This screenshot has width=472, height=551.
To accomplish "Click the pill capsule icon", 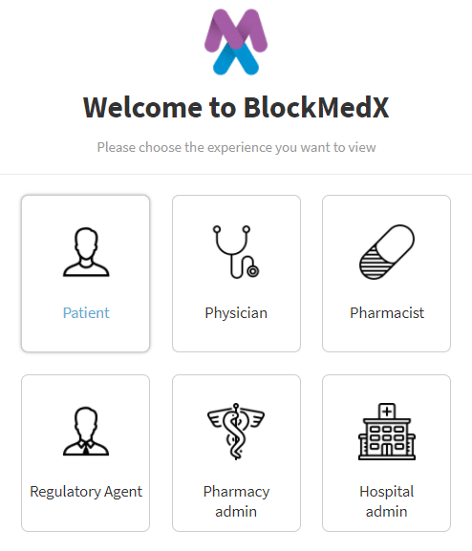I will pos(387,252).
